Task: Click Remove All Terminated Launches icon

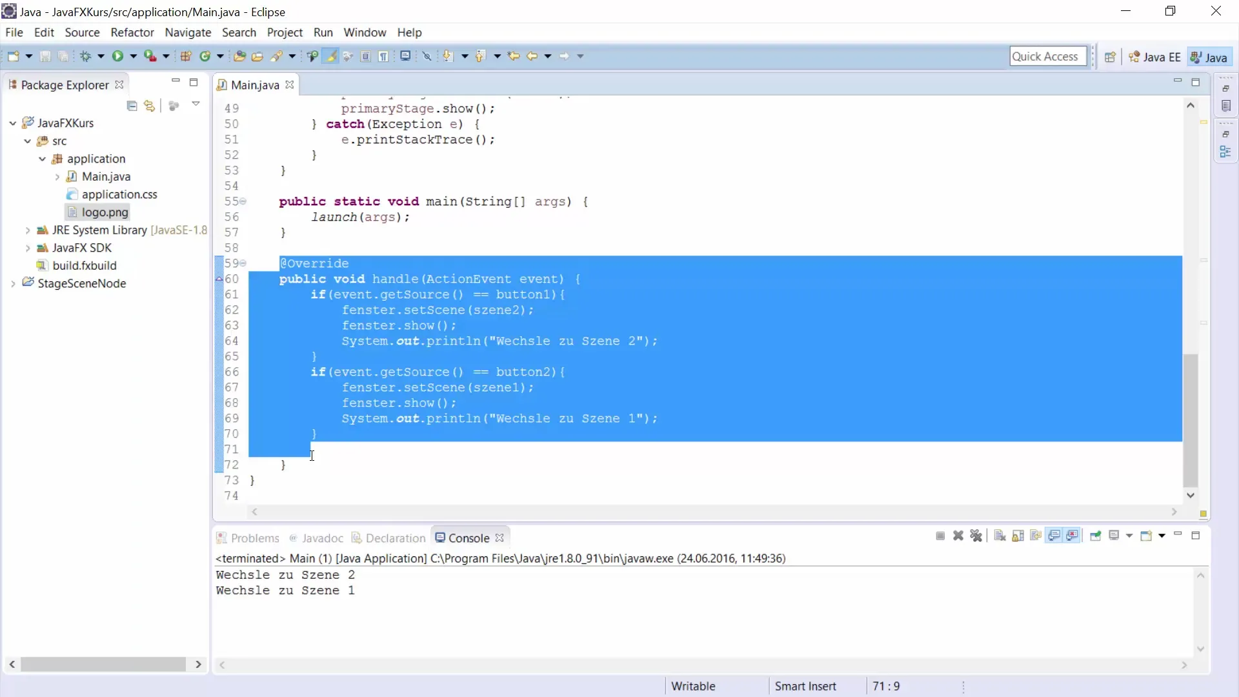Action: click(x=976, y=536)
